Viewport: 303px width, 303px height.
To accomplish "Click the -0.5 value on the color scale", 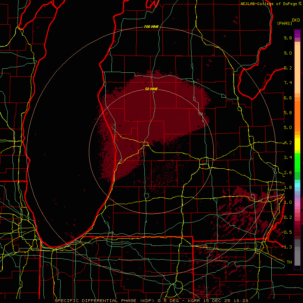I will tap(287, 232).
